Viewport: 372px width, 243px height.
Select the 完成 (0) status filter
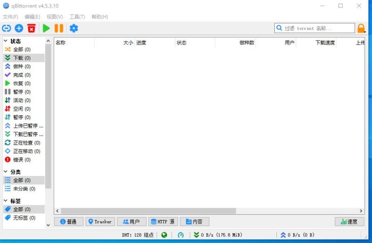(24, 75)
